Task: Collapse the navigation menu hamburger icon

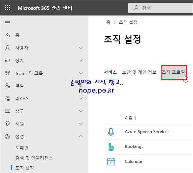Action: pos(8,22)
